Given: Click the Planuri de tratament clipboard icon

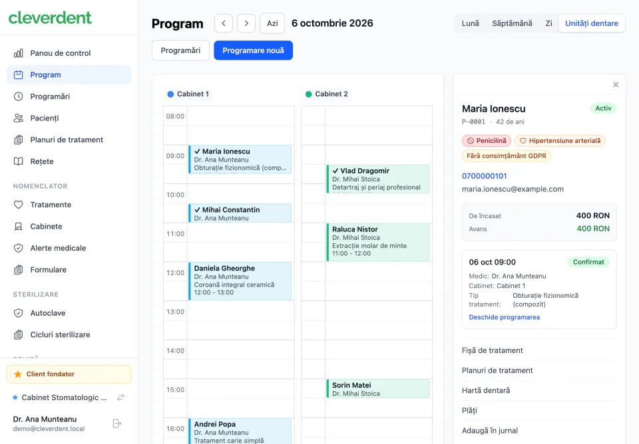Looking at the screenshot, I should tap(19, 140).
